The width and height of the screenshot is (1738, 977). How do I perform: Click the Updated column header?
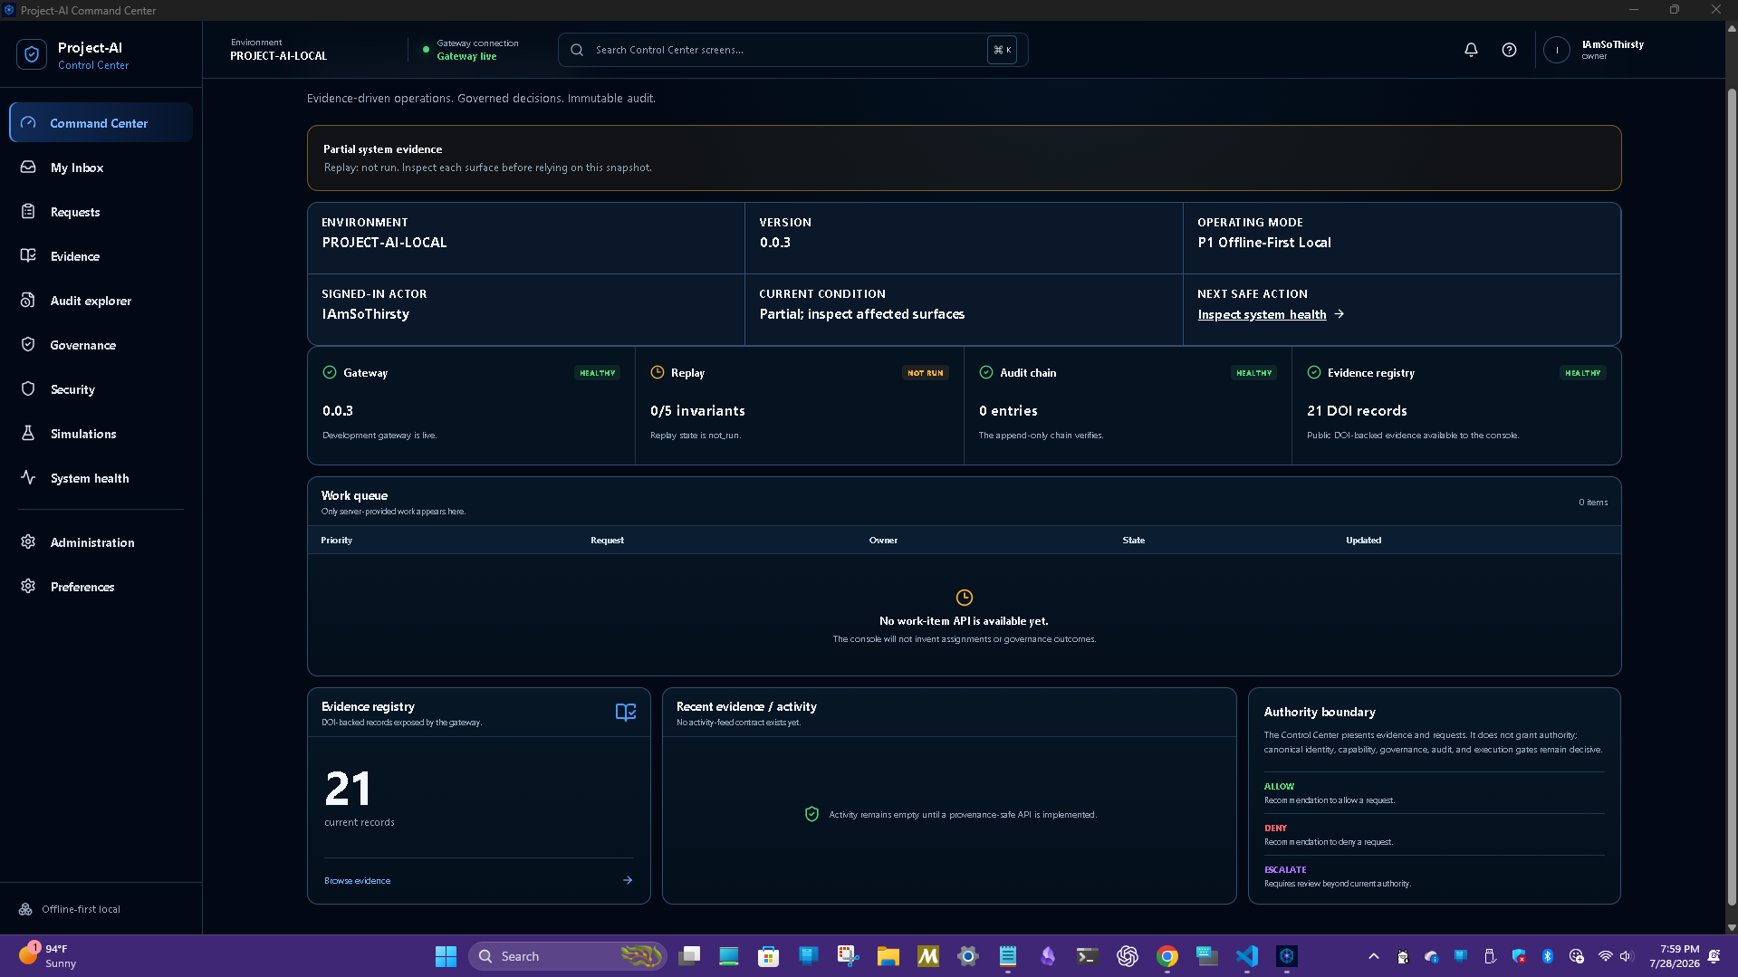1363,540
